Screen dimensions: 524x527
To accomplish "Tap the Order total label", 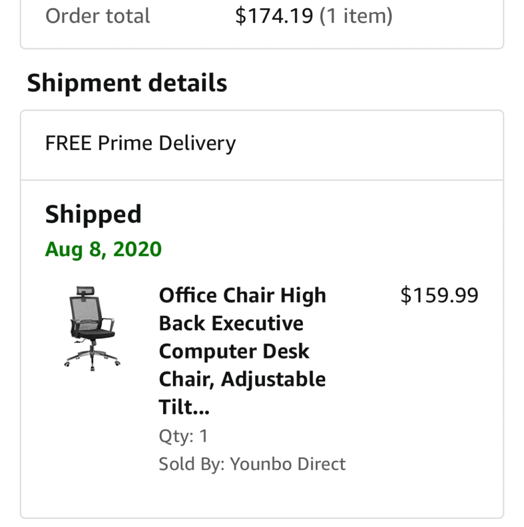I will point(97,16).
